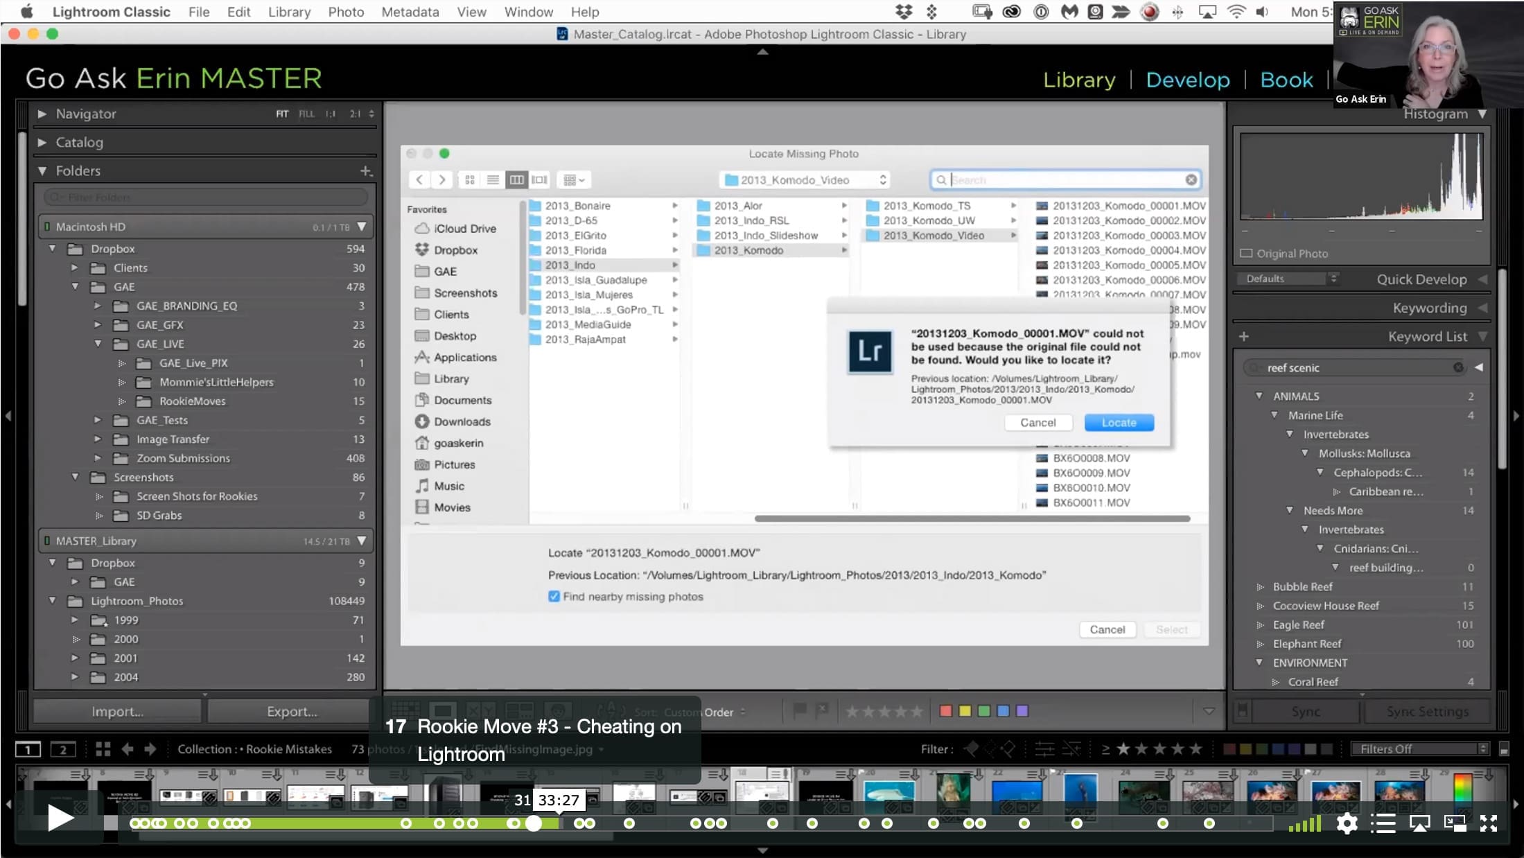Click the Import... button
The height and width of the screenshot is (858, 1524).
[x=117, y=712]
